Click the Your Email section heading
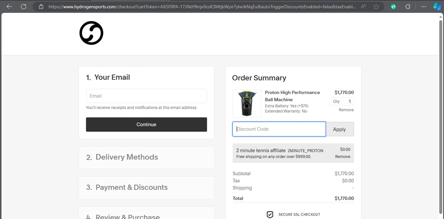Screen dimensions: 444x219 click(x=108, y=77)
